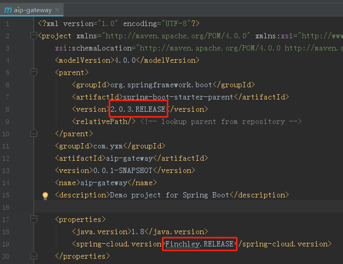Click the 2.0.3.RELEASE version value
The height and width of the screenshot is (264, 343).
pyautogui.click(x=138, y=109)
